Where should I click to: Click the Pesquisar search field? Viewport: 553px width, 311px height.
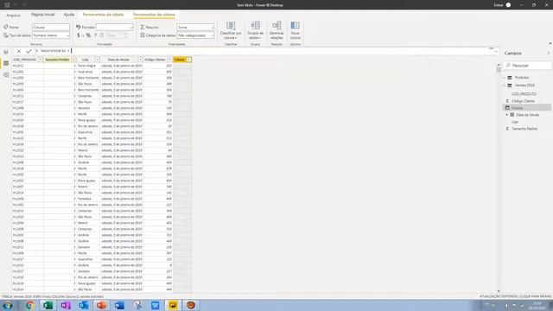tap(527, 66)
